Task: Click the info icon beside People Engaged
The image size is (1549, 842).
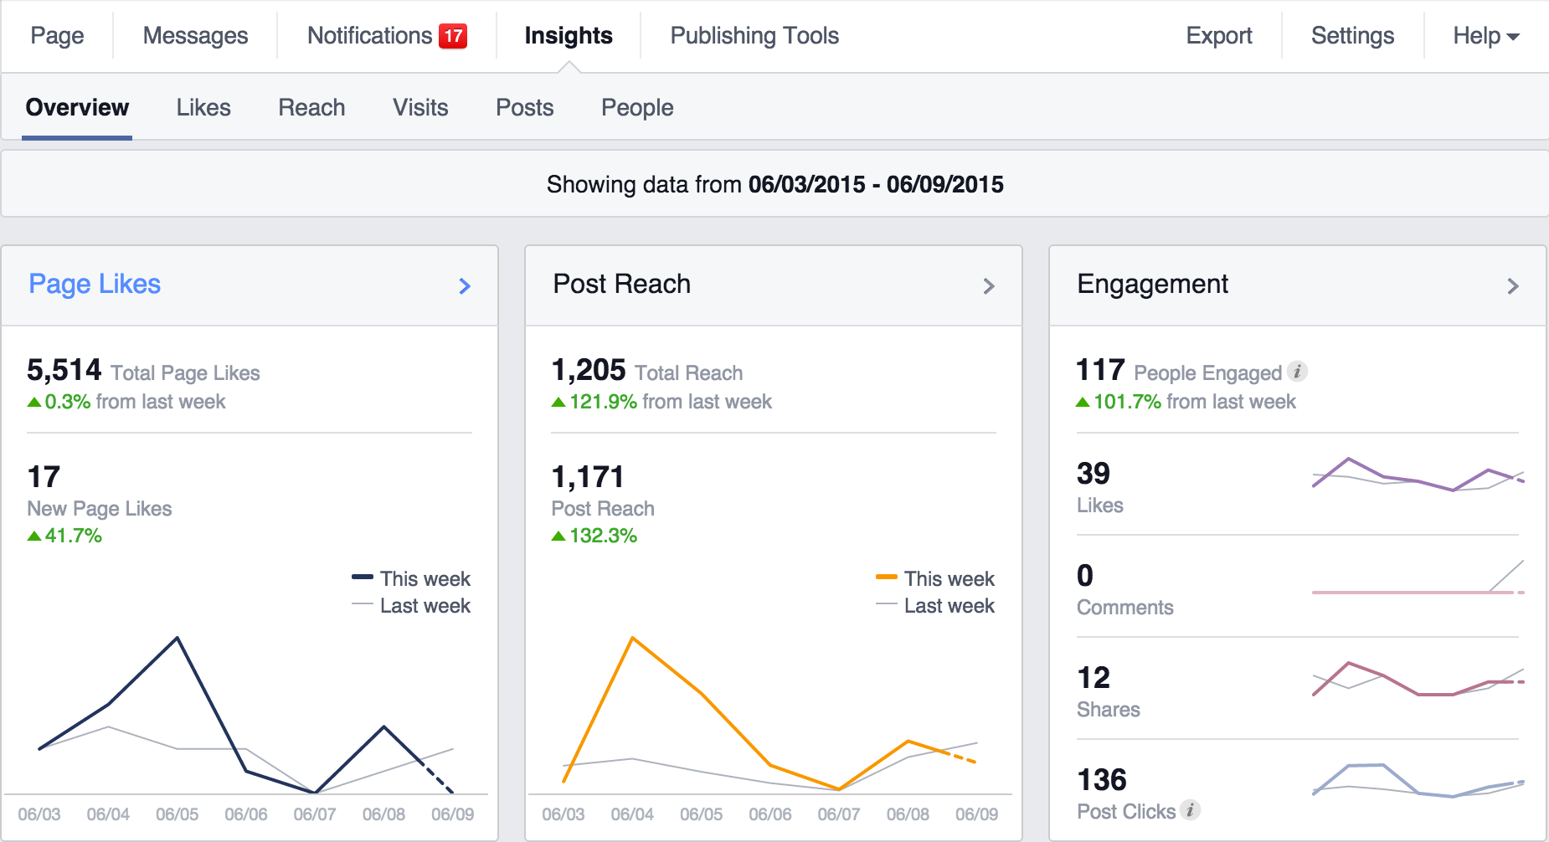Action: (1297, 371)
